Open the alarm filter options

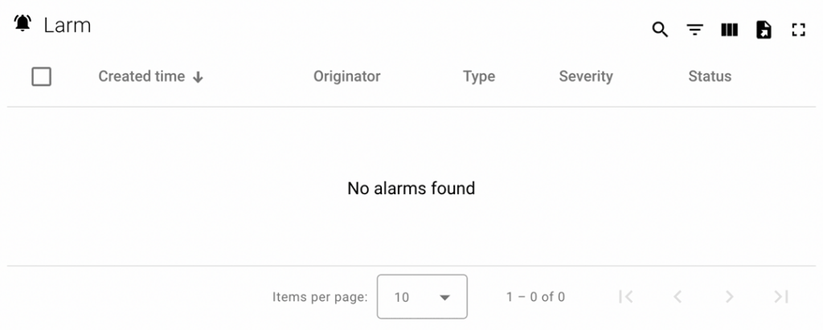coord(694,31)
